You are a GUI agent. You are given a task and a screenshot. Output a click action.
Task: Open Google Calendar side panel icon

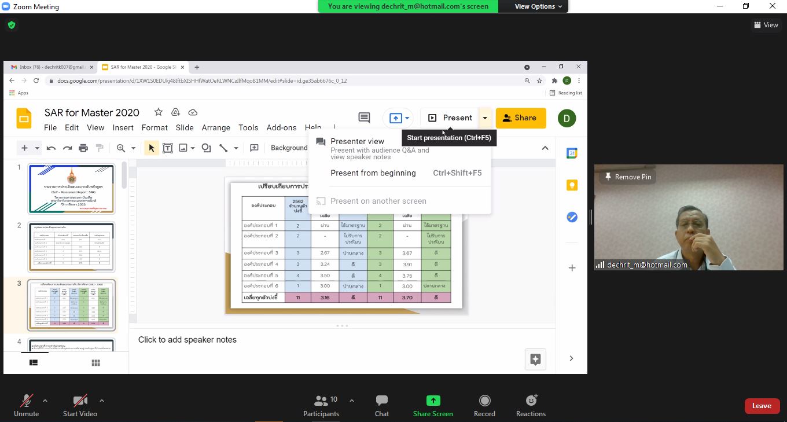pos(572,153)
